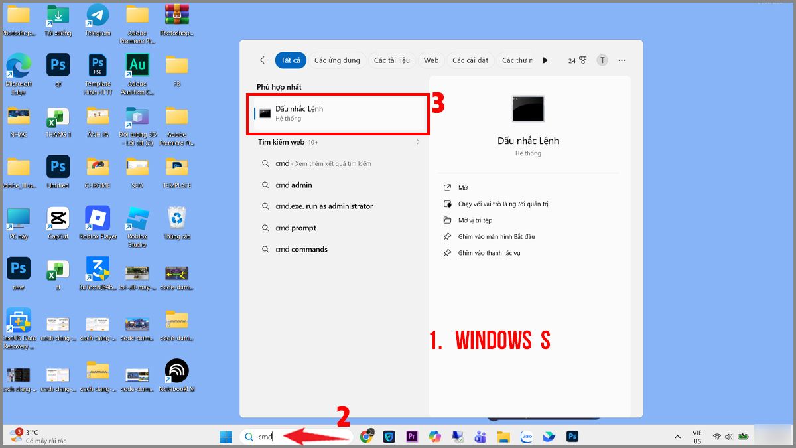This screenshot has height=448, width=796.
Task: Select the EaseUS Data Recovery shortcut
Action: pos(19,328)
